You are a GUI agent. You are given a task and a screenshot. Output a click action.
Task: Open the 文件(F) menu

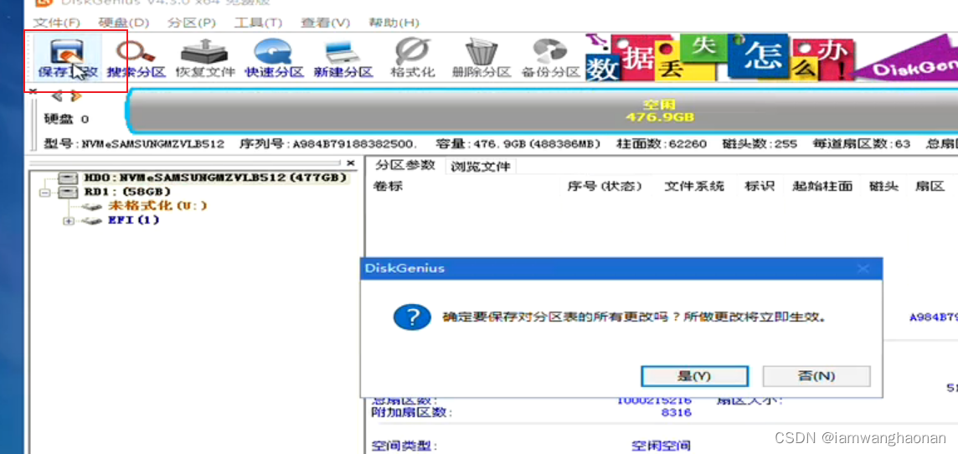[56, 23]
